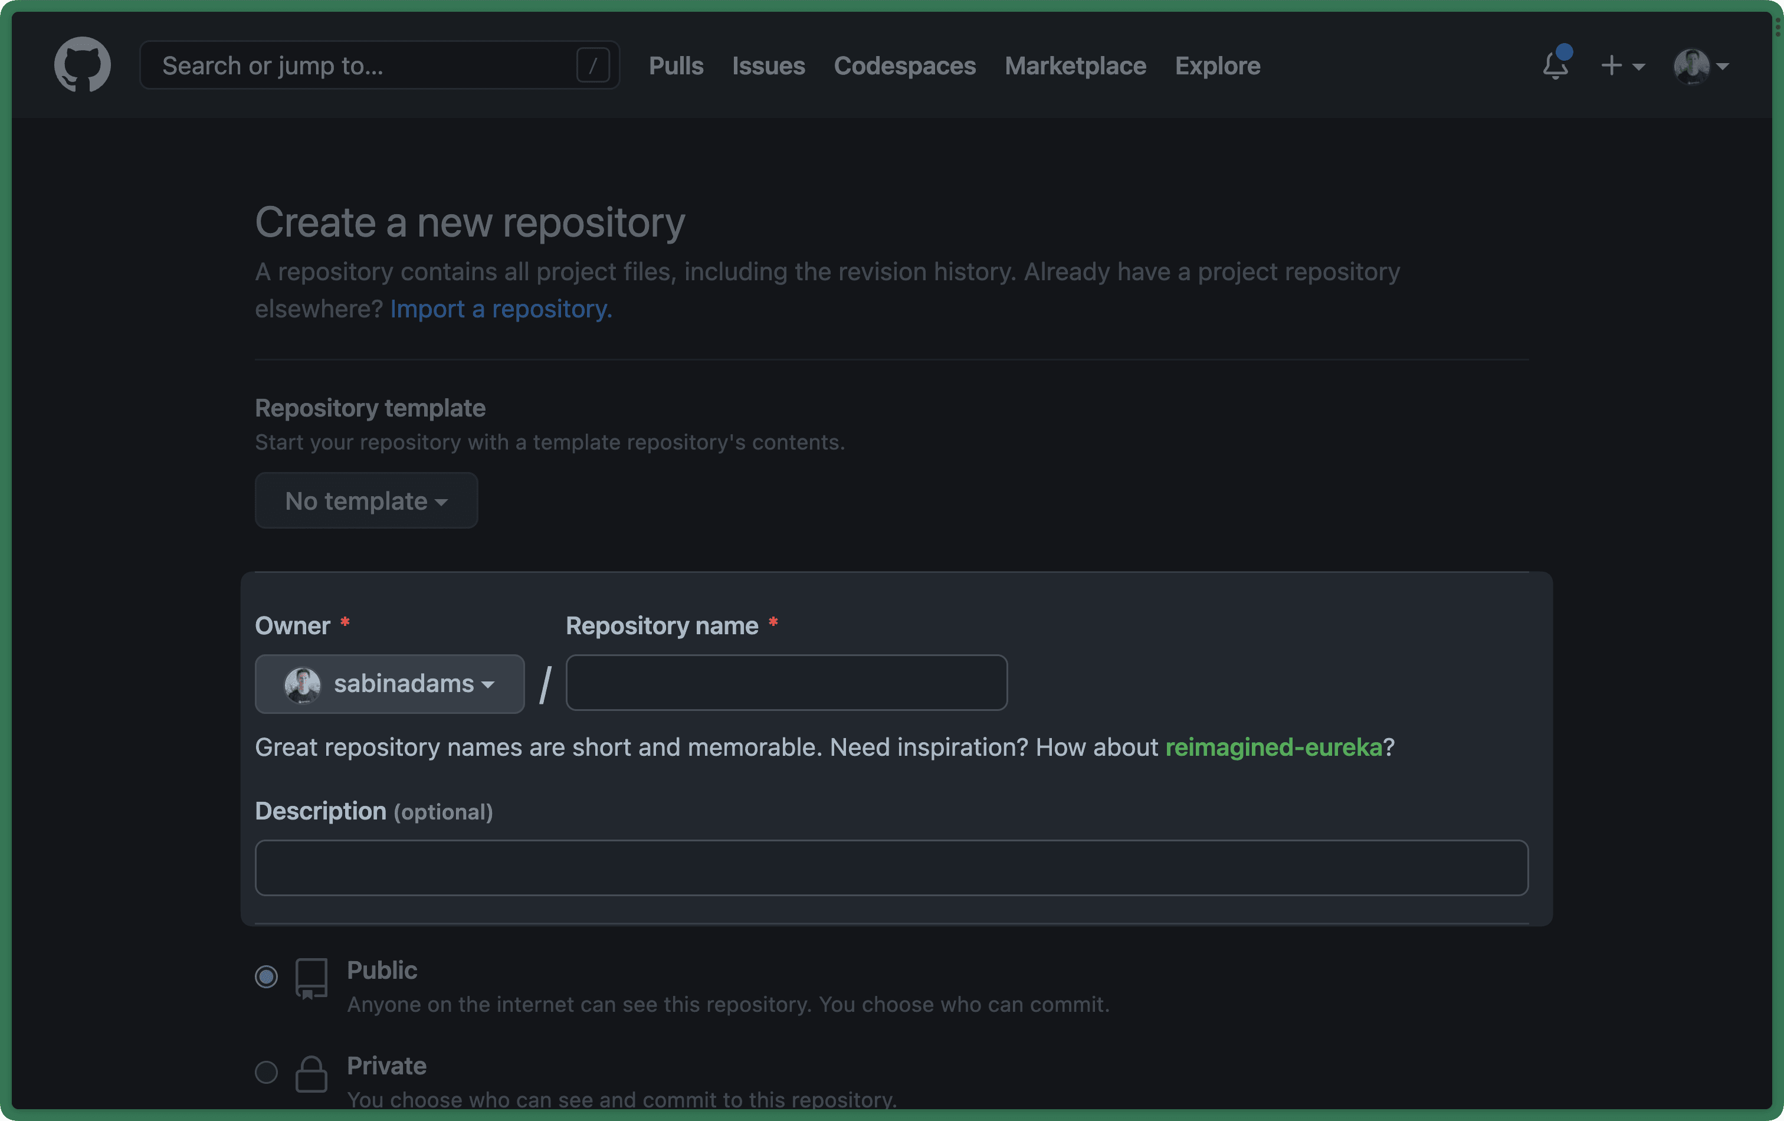Go to Marketplace
The image size is (1784, 1121).
(1075, 66)
